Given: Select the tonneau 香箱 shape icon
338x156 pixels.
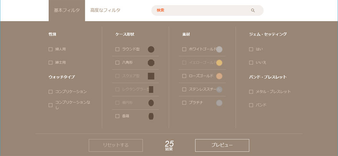Looking at the screenshot, I should [x=151, y=116].
